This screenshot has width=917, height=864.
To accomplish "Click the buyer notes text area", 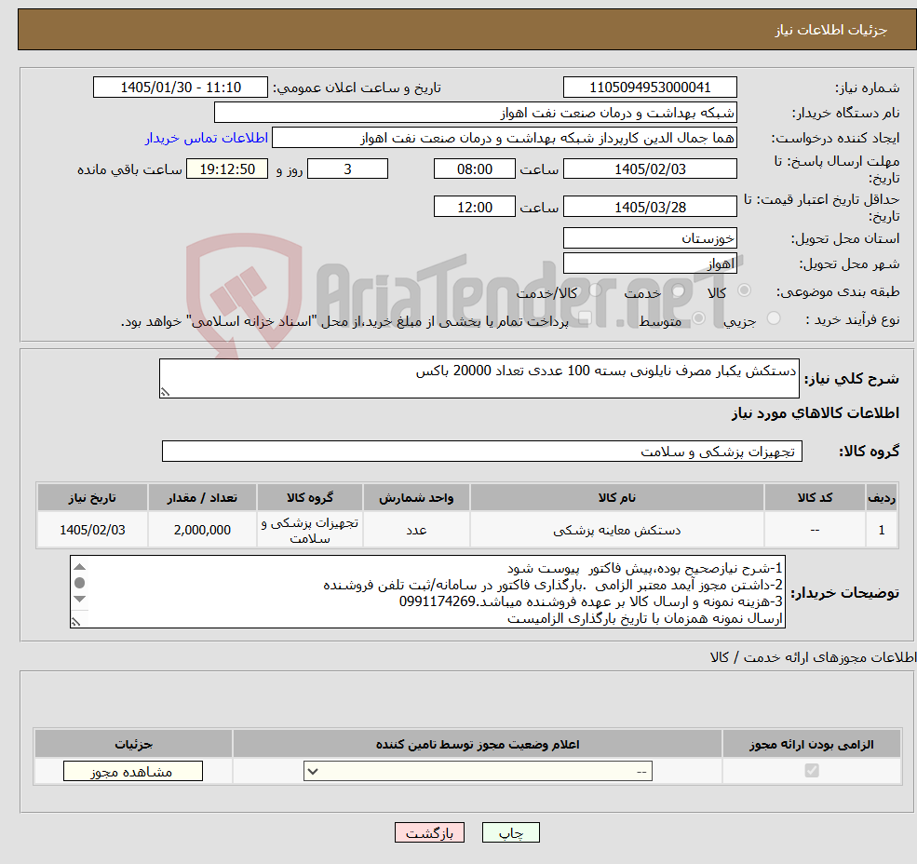I will point(427,592).
